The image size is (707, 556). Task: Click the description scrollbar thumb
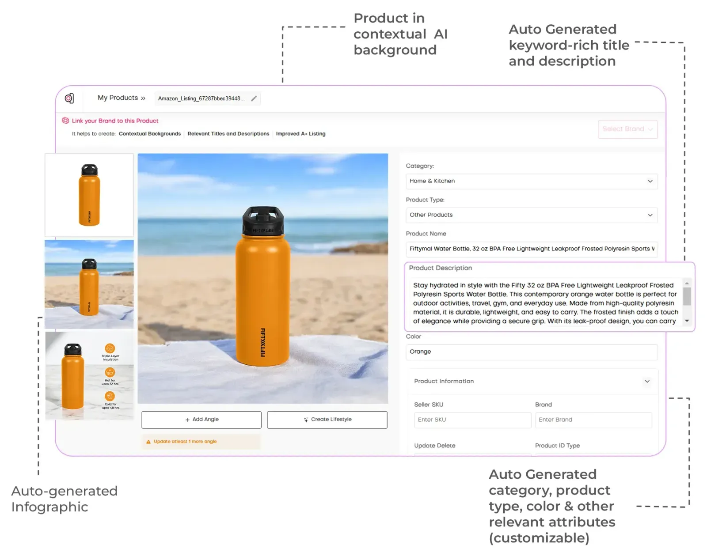[x=687, y=296]
